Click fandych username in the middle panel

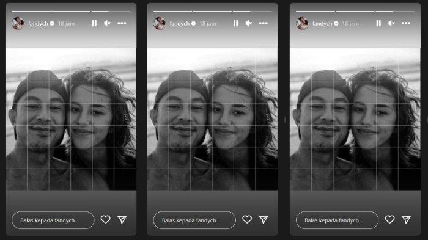click(x=179, y=24)
